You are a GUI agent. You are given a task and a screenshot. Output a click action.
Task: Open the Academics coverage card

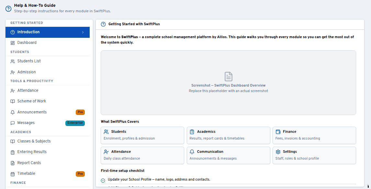(228, 135)
